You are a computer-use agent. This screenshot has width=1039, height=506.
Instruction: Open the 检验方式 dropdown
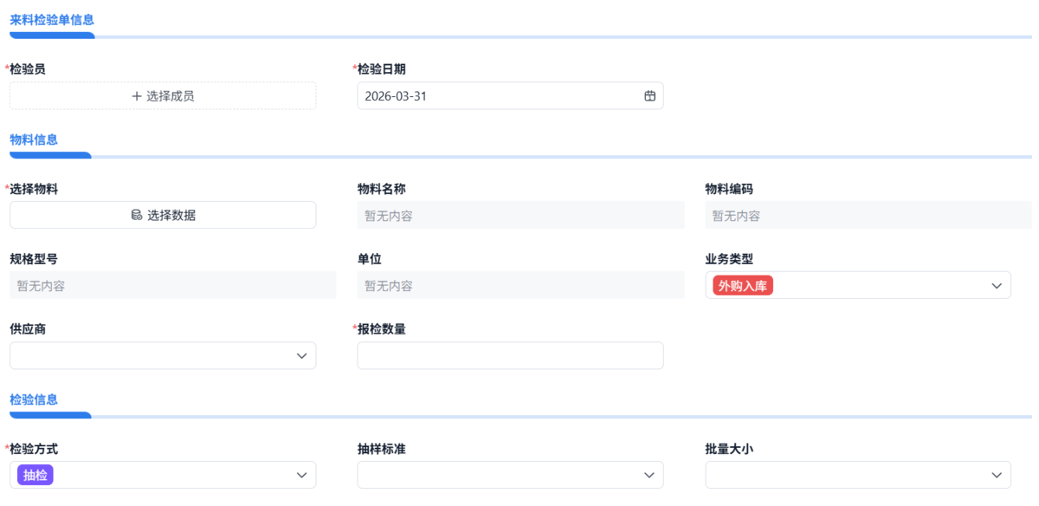coord(302,475)
